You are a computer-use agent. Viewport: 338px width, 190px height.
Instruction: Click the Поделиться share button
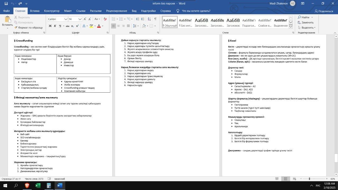[x=324, y=11]
